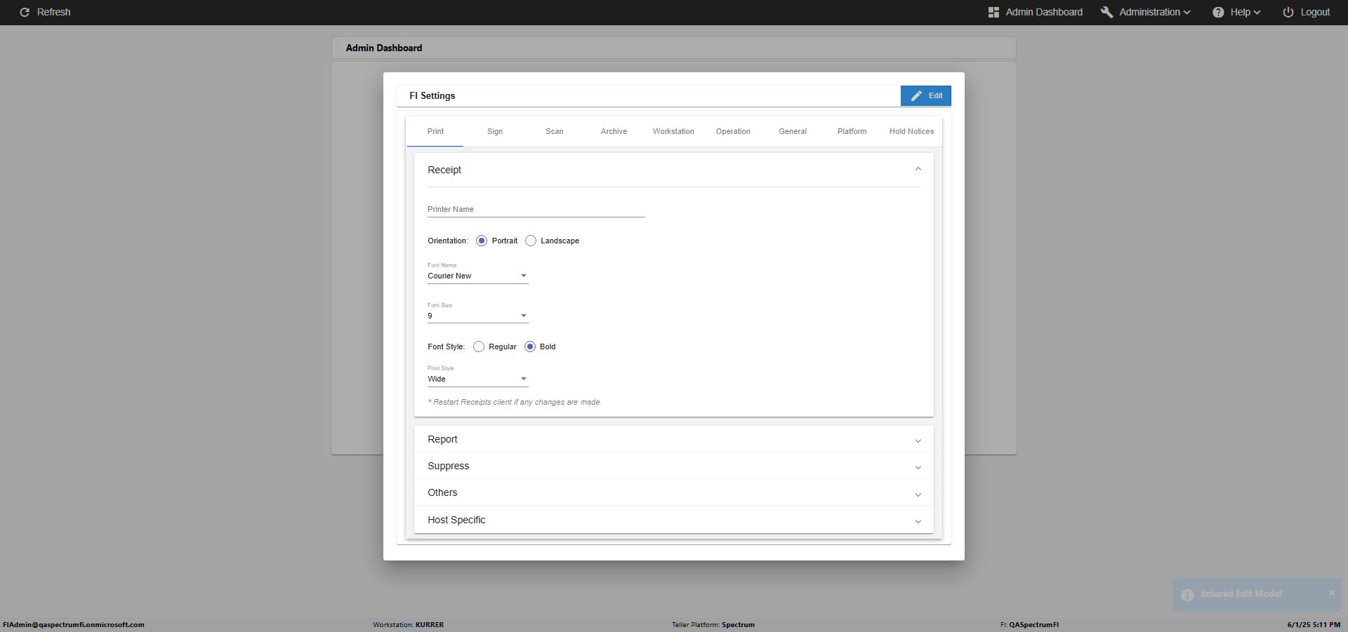This screenshot has height=632, width=1348.
Task: Click the Orientation label
Action: pos(448,241)
